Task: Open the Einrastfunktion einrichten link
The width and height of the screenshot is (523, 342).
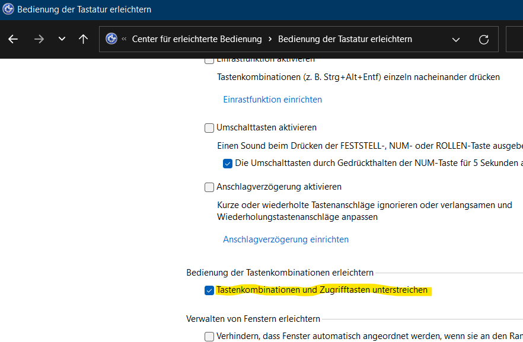Action: (272, 100)
